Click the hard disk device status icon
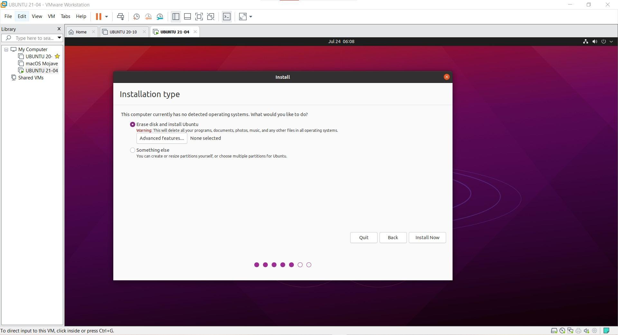 554,330
